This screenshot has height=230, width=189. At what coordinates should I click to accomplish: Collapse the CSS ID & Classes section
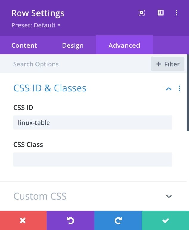pyautogui.click(x=169, y=89)
